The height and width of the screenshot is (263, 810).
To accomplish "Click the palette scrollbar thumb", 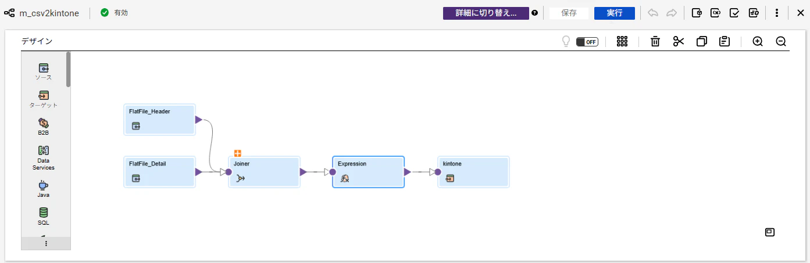I will point(68,69).
